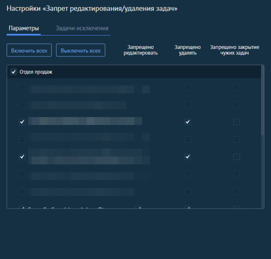
Task: Open the Задачи исключения tab
Action: tap(82, 28)
